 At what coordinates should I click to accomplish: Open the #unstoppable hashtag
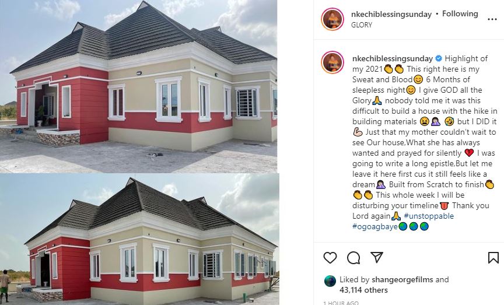(x=429, y=216)
